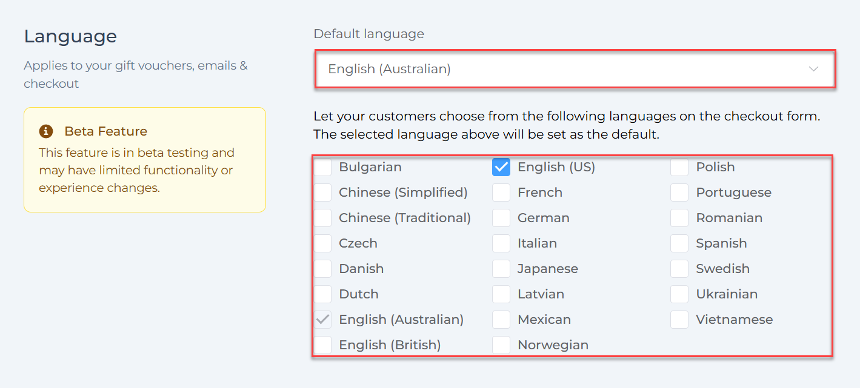
Task: Open the Default language dropdown
Action: 575,69
